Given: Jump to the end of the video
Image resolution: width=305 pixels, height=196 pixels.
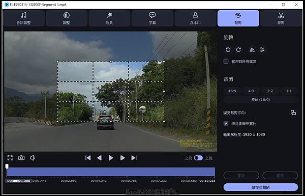Looking at the screenshot, I should point(134,158).
